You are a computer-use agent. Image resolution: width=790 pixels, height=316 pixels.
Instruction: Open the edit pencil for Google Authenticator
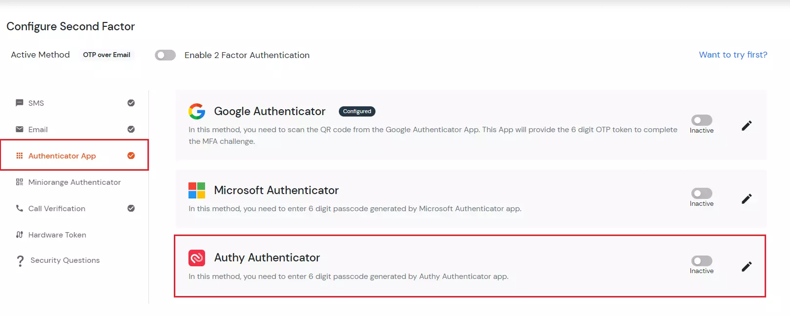coord(747,125)
